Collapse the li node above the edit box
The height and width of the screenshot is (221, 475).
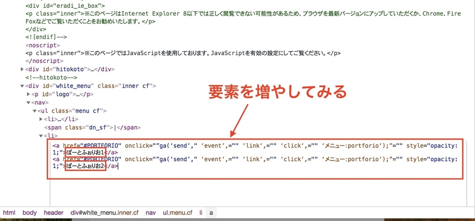click(x=41, y=136)
